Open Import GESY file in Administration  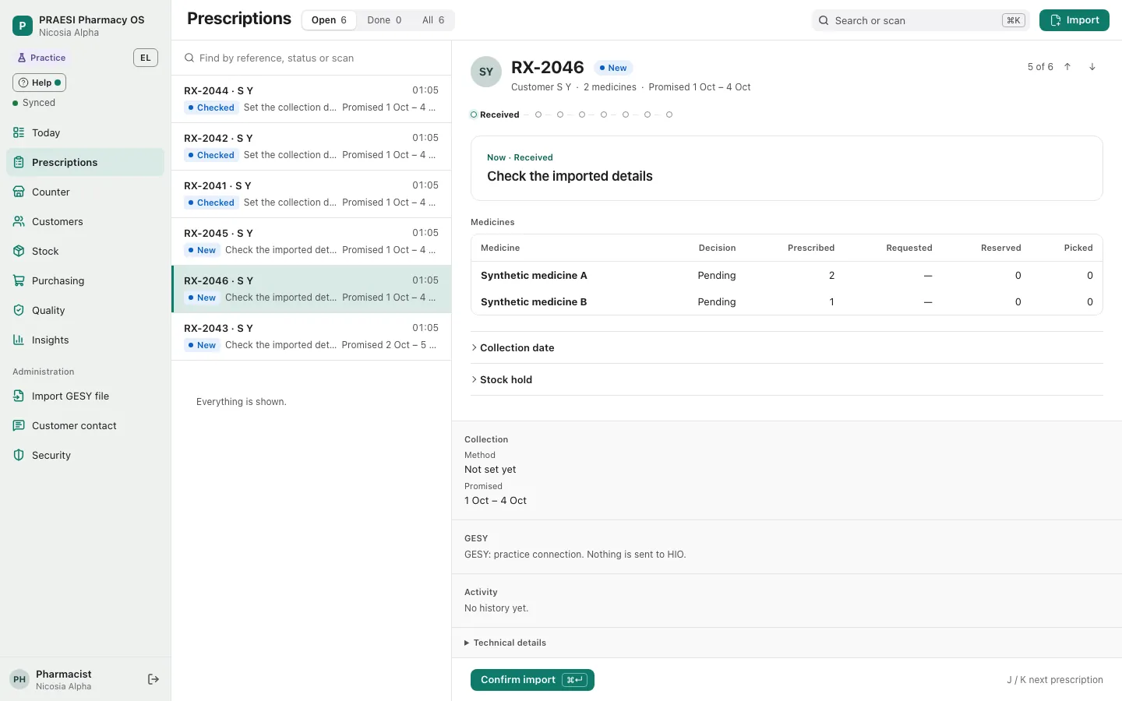[x=86, y=396]
